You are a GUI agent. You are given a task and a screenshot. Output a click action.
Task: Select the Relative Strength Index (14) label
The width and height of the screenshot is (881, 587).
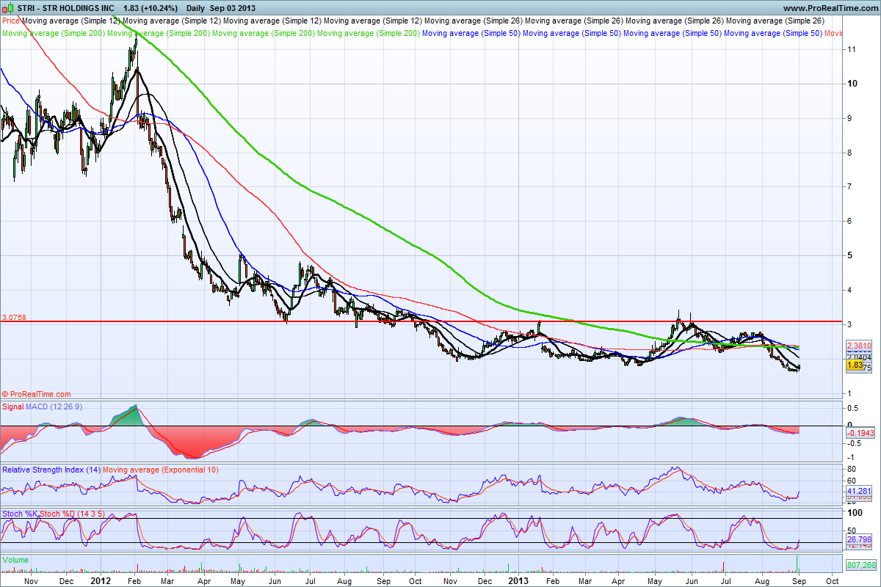coord(51,469)
